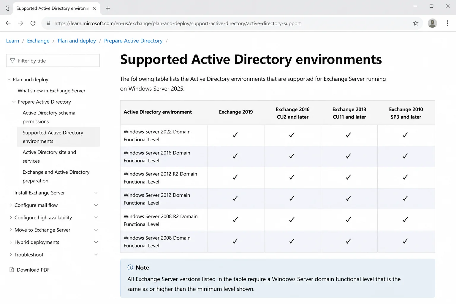Viewport: 456px width, 304px height.
Task: Bookmark this page with the star icon
Action: (416, 23)
